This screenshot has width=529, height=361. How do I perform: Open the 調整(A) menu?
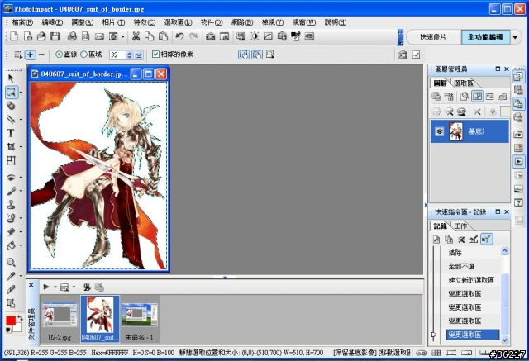tap(83, 22)
